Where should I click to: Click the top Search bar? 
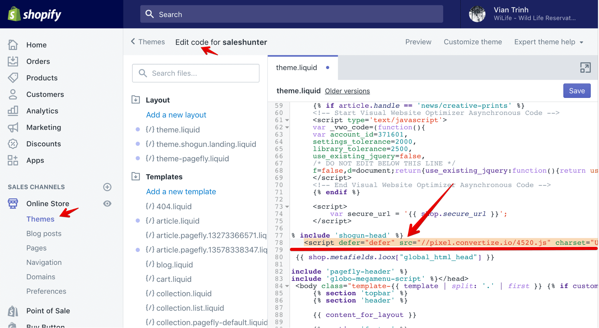coord(292,14)
